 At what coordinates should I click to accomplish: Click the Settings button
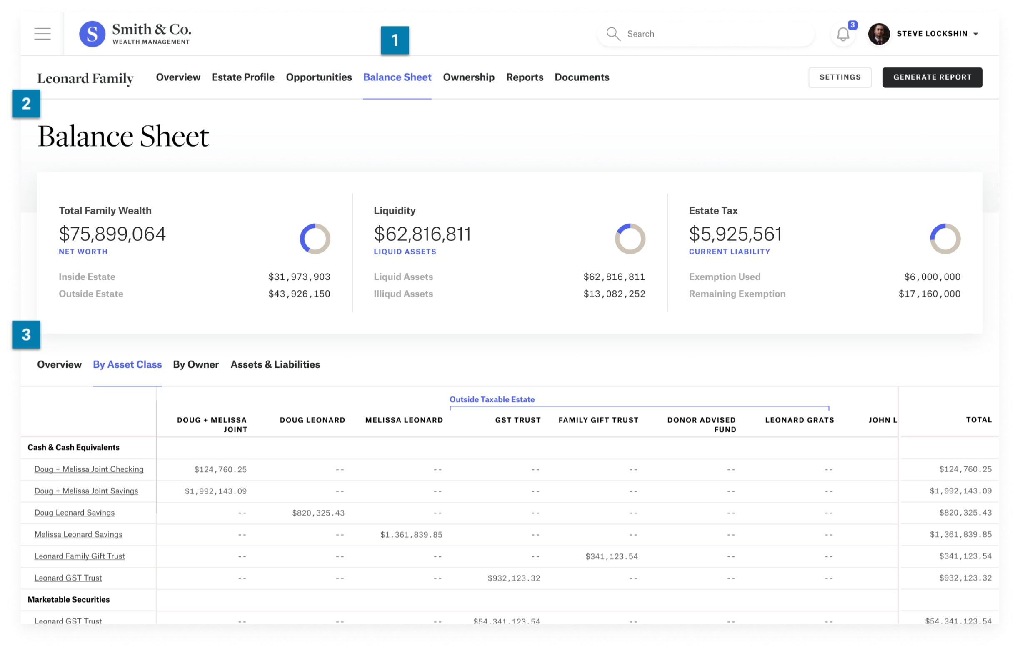click(x=840, y=77)
